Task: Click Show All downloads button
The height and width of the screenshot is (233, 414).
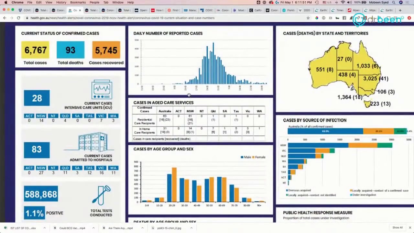Action: [x=398, y=228]
